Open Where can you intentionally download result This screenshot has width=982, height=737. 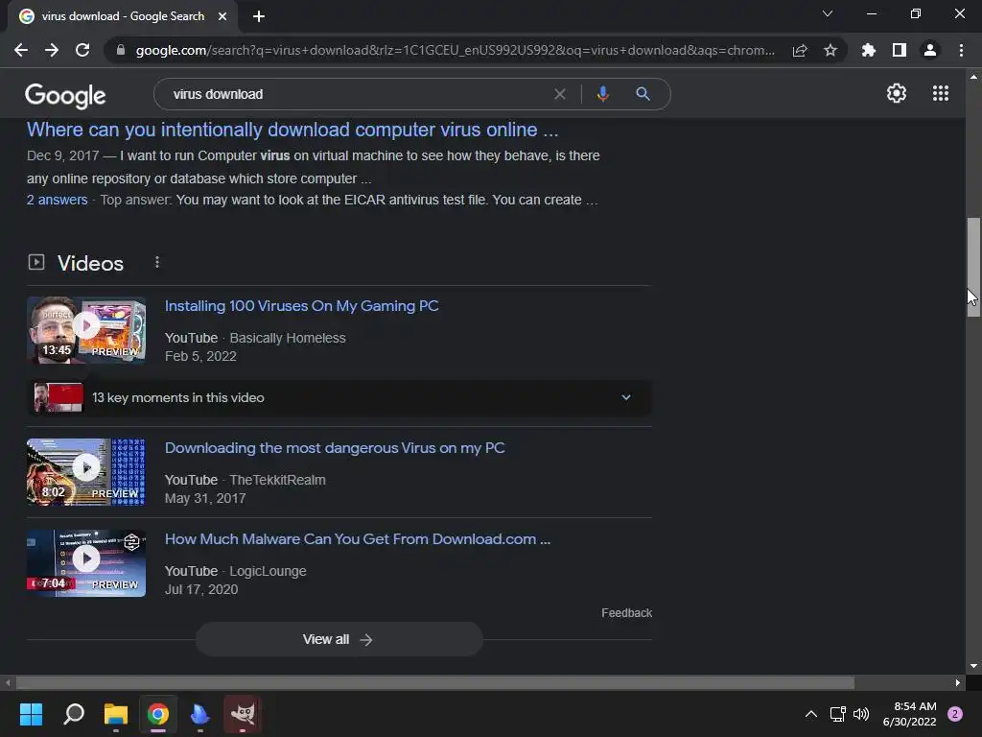pos(292,130)
